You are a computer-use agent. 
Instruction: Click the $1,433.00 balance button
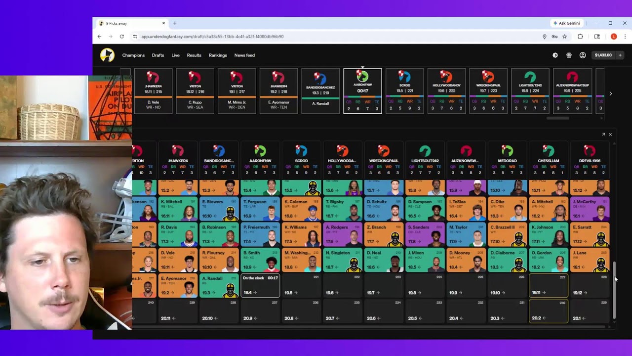(603, 55)
